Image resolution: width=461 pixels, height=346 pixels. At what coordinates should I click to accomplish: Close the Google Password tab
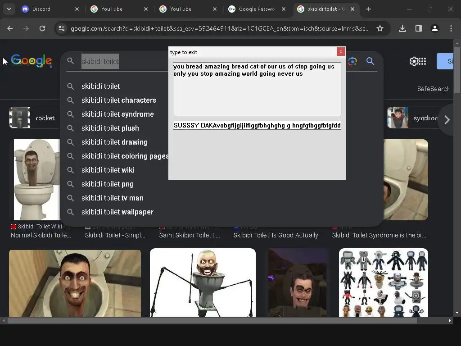(284, 9)
